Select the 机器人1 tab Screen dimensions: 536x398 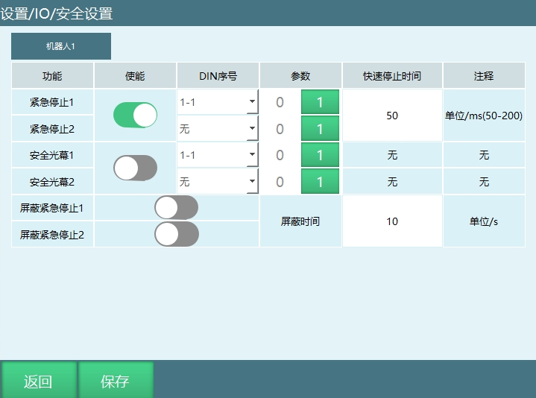coord(61,46)
